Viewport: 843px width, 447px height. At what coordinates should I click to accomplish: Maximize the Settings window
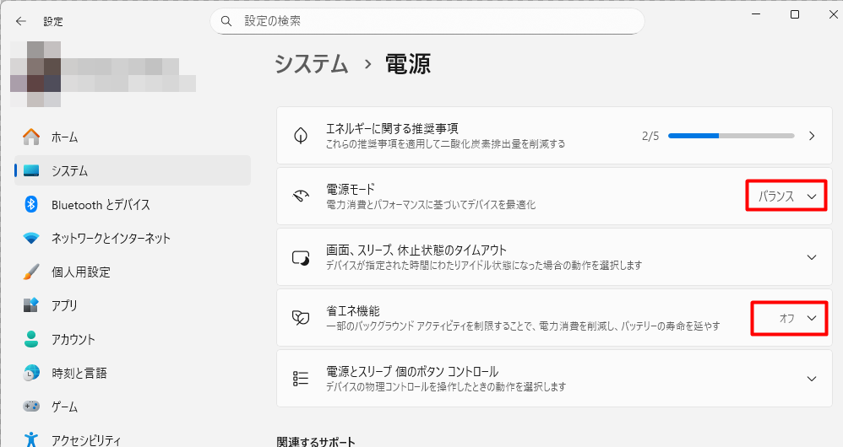(795, 14)
